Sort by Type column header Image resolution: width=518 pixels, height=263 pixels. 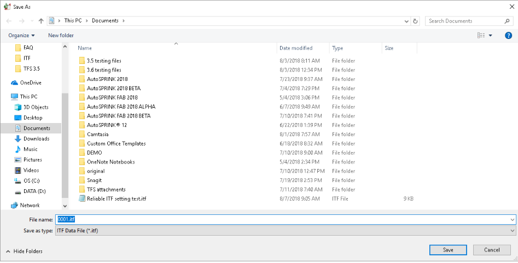(x=337, y=48)
